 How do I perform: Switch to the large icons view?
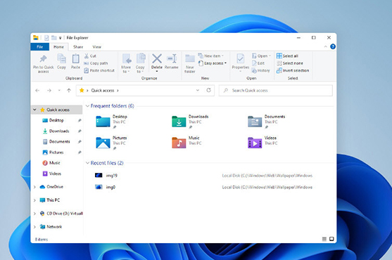point(331,239)
